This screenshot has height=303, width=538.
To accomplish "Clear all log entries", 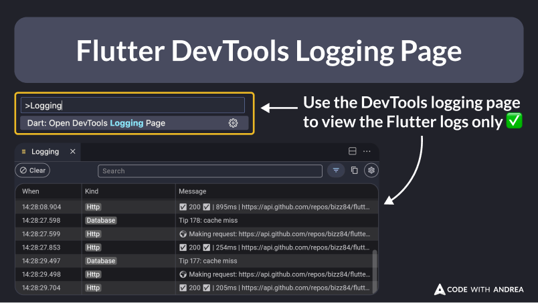I will pos(33,170).
